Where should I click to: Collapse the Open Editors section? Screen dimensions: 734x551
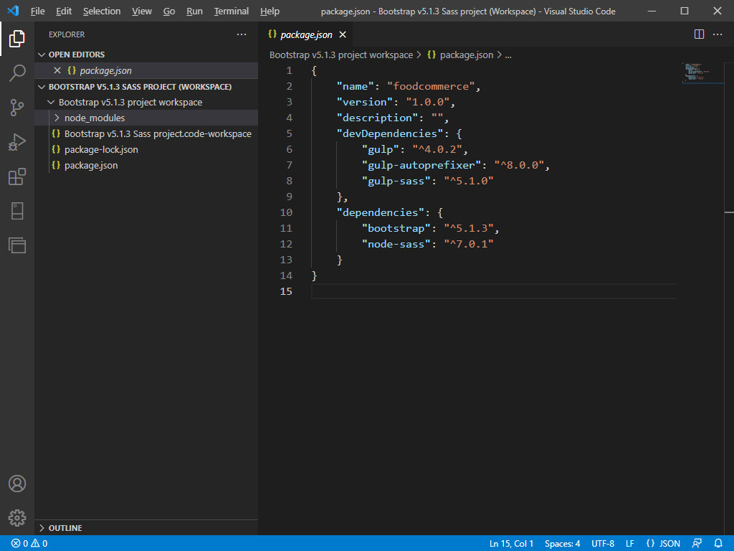[42, 55]
